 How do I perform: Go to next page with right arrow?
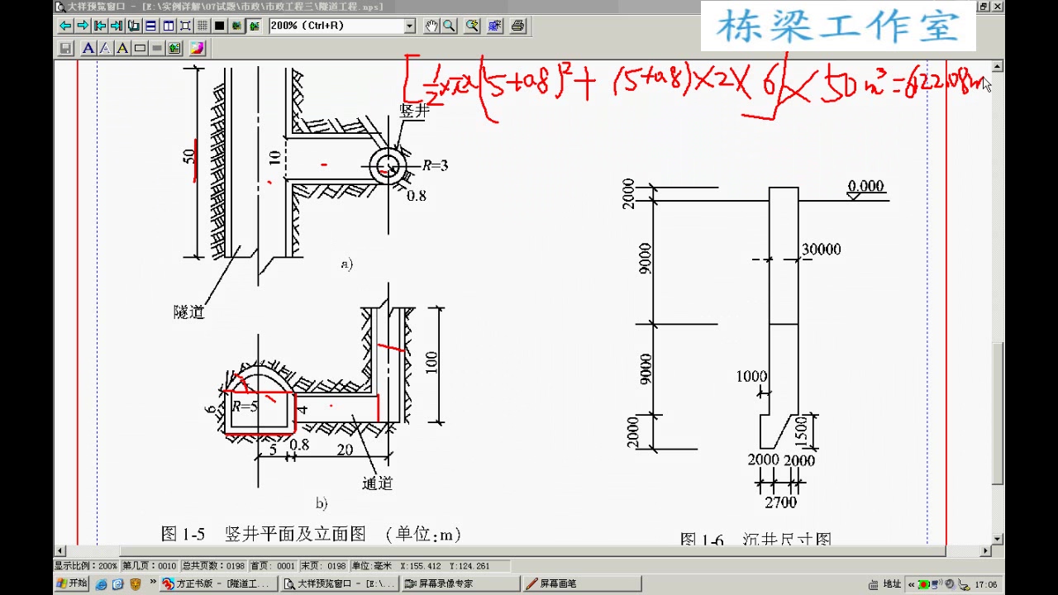pos(83,26)
